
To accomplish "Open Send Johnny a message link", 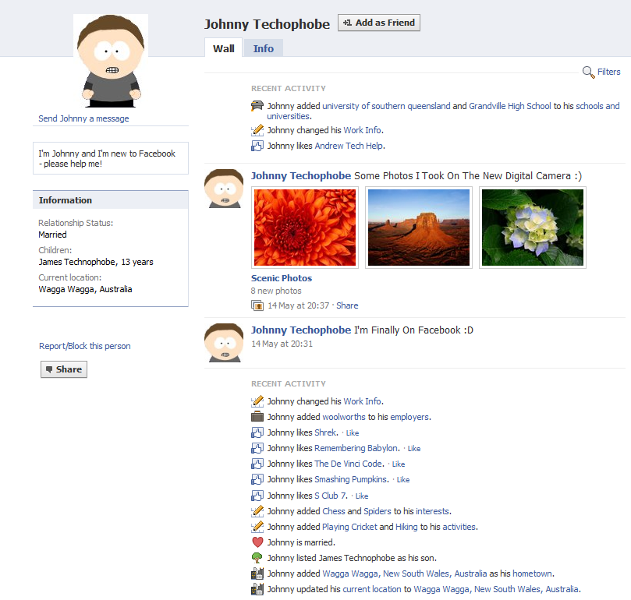I will pyautogui.click(x=83, y=118).
